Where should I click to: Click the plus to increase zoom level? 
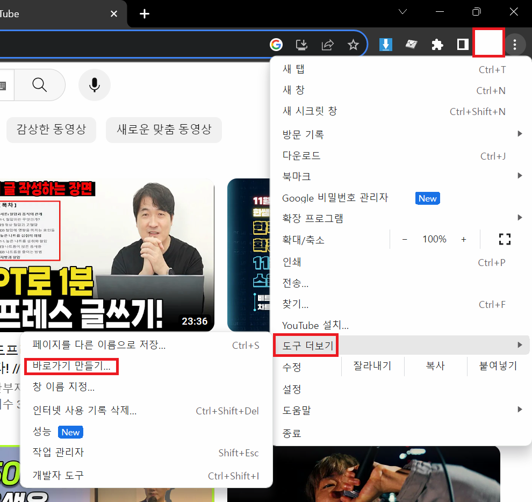coord(463,239)
